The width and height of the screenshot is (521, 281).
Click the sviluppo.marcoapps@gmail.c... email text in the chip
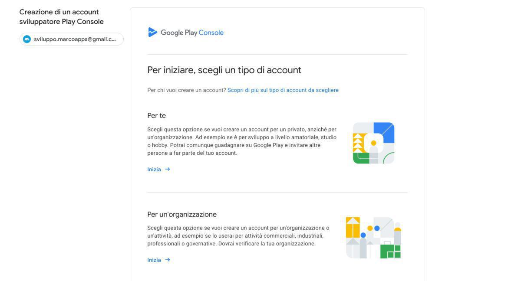75,39
